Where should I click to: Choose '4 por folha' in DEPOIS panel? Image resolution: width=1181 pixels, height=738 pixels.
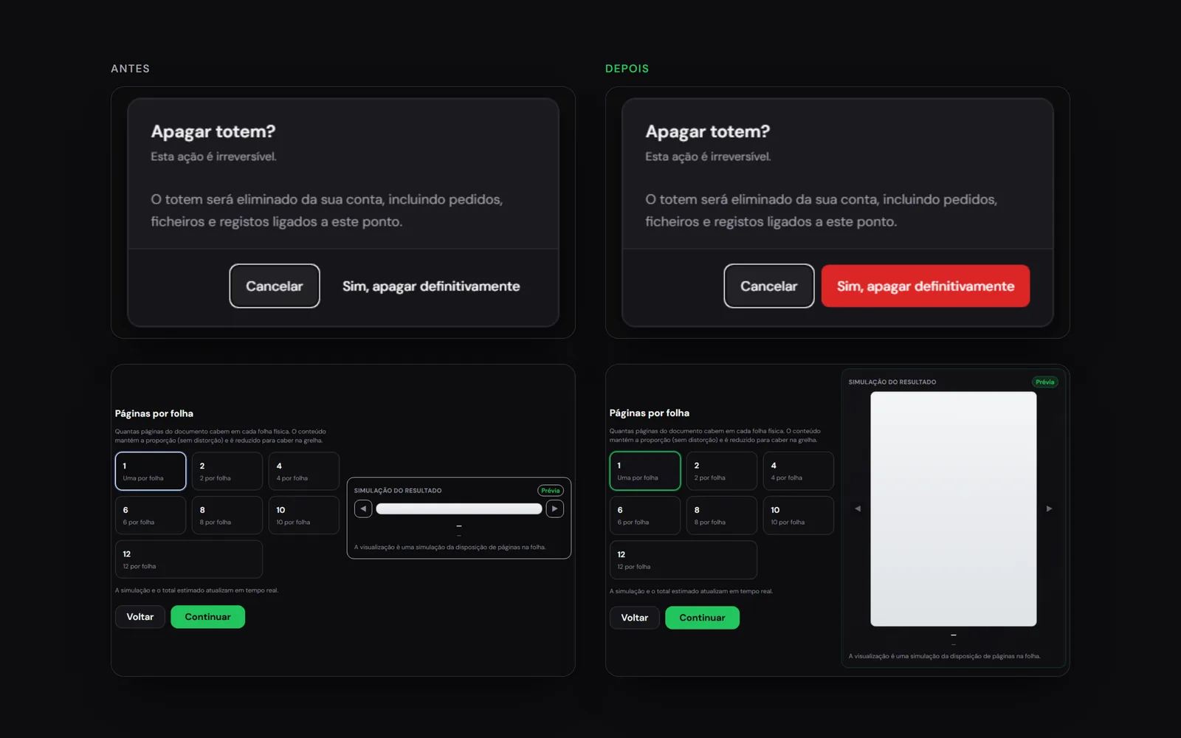pos(799,471)
